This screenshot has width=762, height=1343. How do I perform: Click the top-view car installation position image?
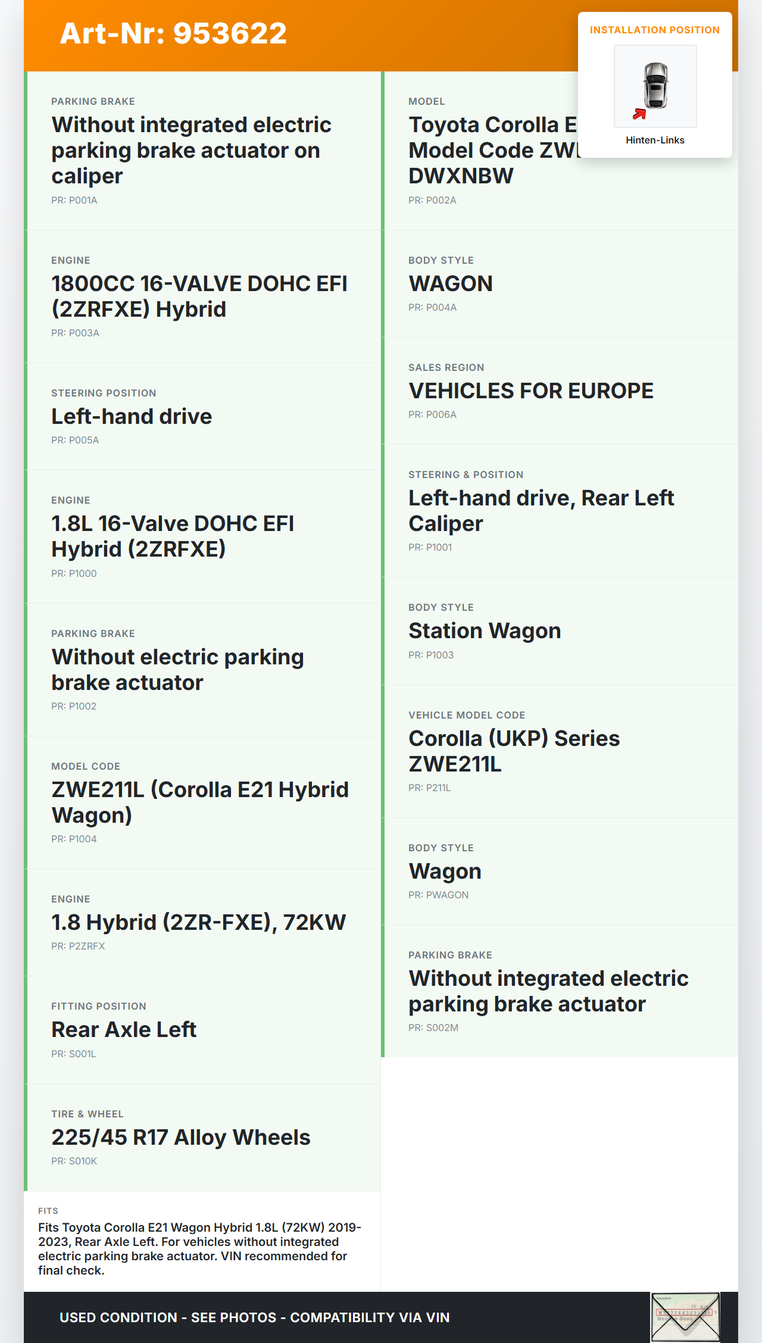pyautogui.click(x=655, y=86)
